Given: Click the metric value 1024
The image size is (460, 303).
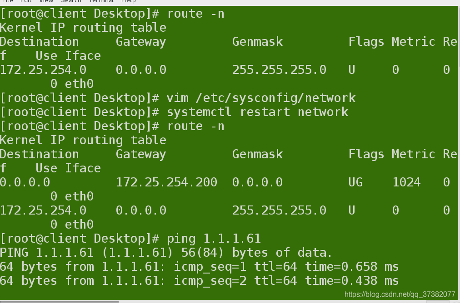Looking at the screenshot, I should coord(406,182).
